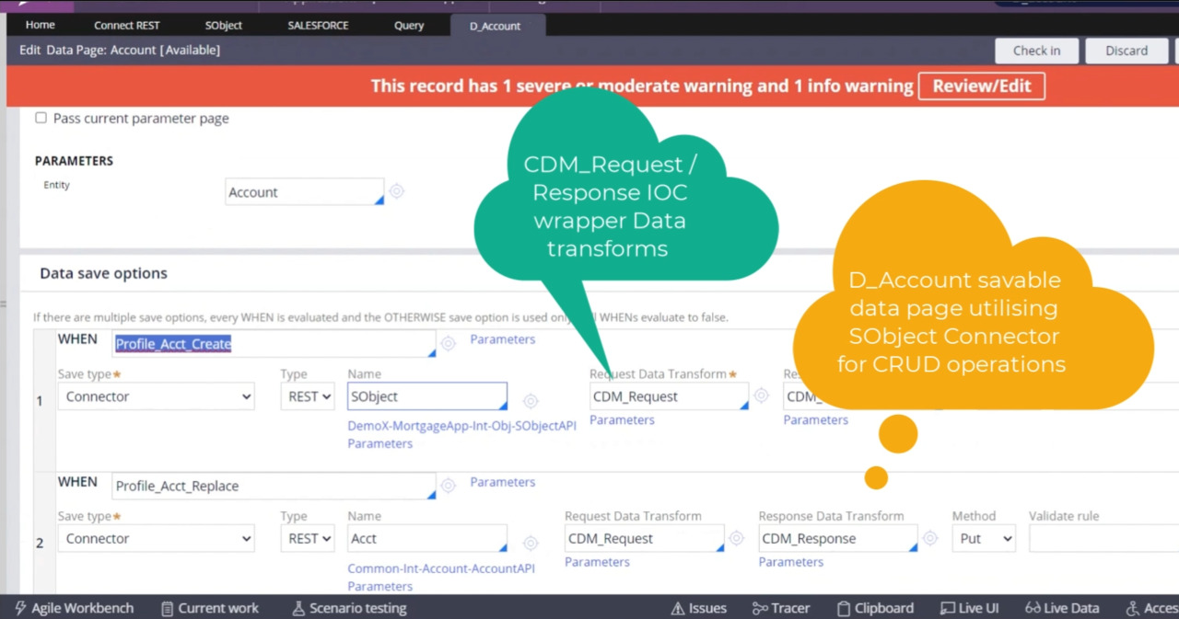Open rule icon beside row 2 CDM_Response field
This screenshot has width=1179, height=619.
930,539
